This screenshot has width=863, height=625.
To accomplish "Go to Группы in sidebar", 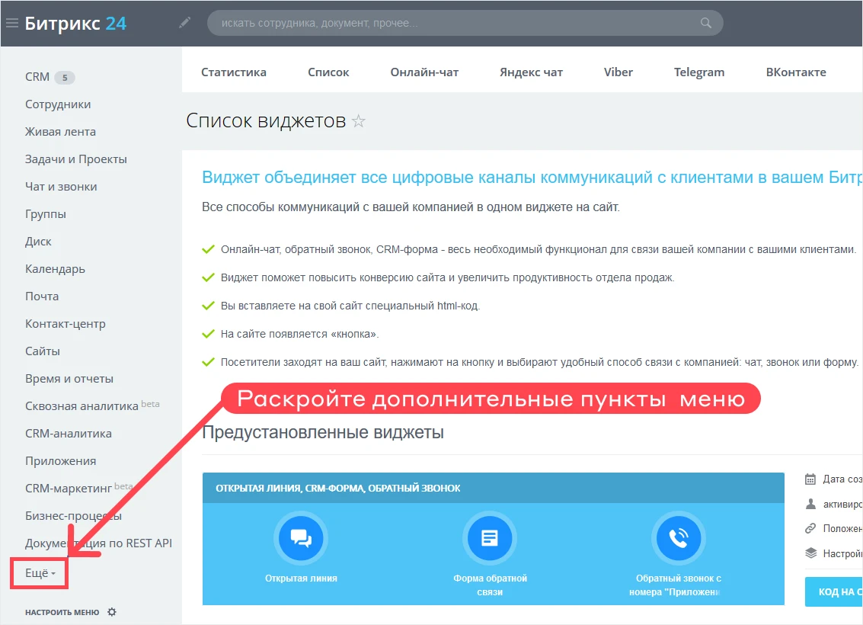I will pos(46,214).
